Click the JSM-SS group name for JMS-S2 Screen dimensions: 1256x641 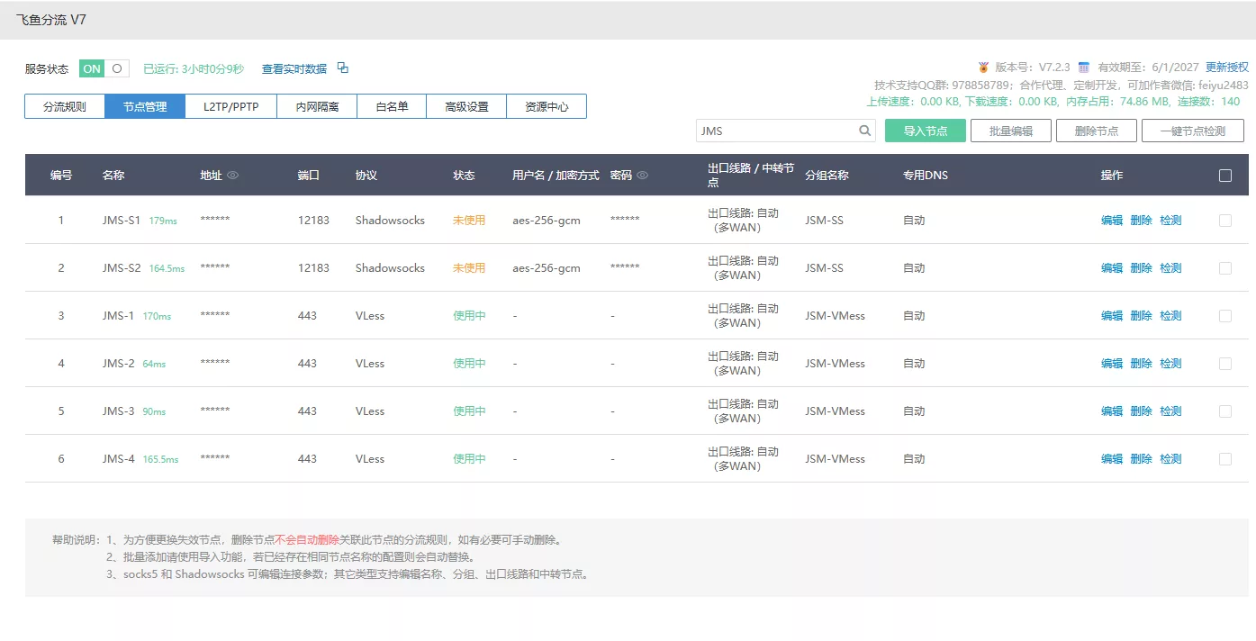[824, 267]
